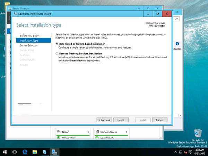Open the Server Selection wizard step

(x=29, y=45)
